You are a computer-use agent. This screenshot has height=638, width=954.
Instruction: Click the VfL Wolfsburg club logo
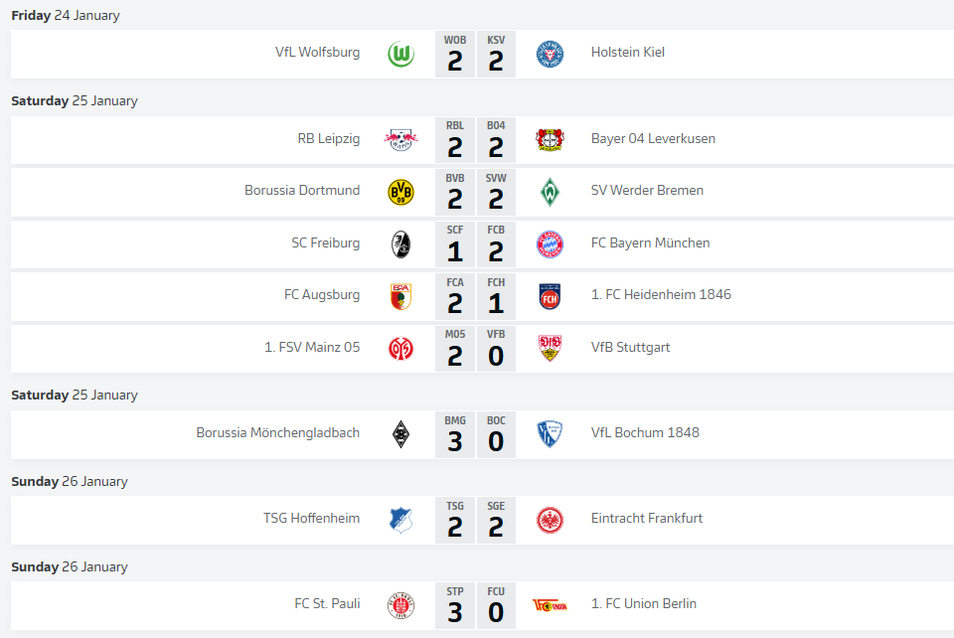[x=401, y=54]
